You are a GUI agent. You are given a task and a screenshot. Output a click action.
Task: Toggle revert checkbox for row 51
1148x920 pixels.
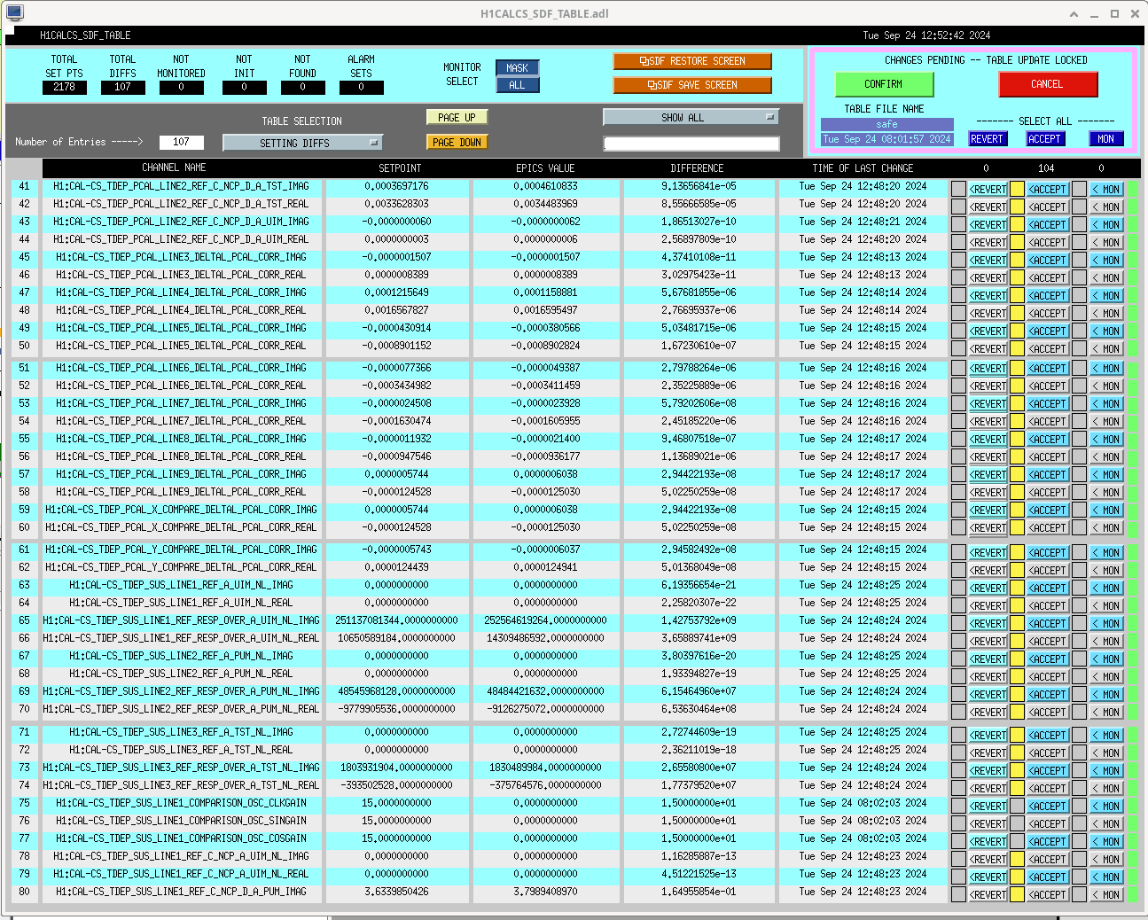click(x=958, y=368)
